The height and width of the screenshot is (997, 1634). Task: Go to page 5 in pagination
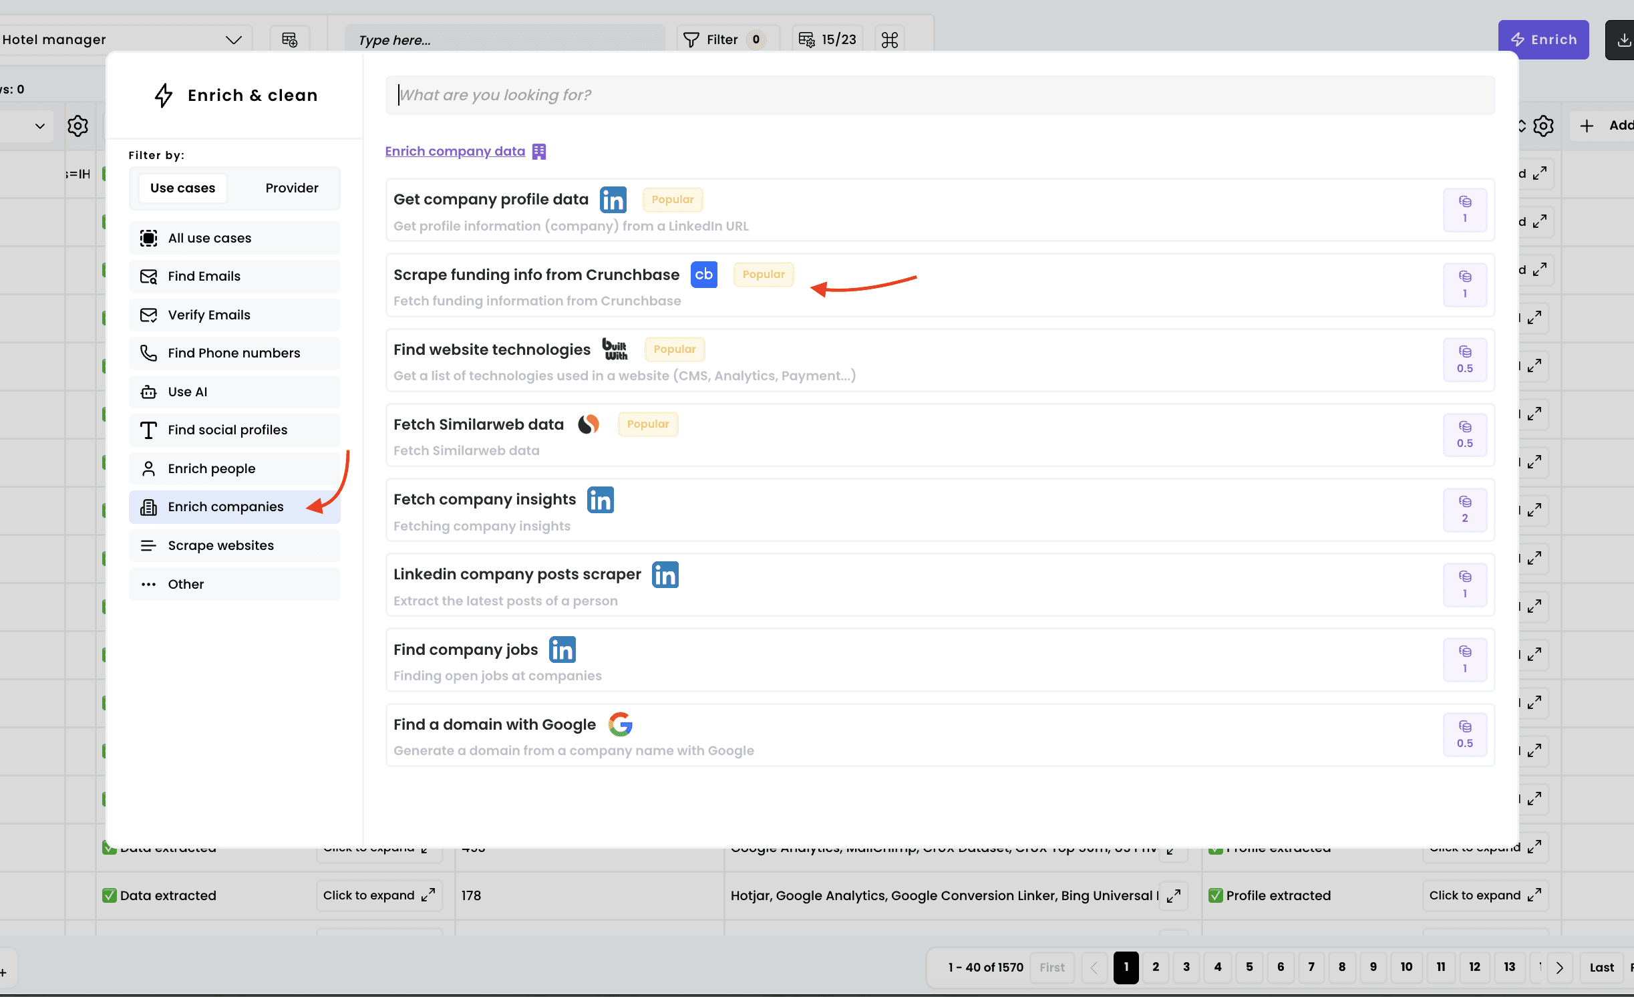tap(1249, 968)
